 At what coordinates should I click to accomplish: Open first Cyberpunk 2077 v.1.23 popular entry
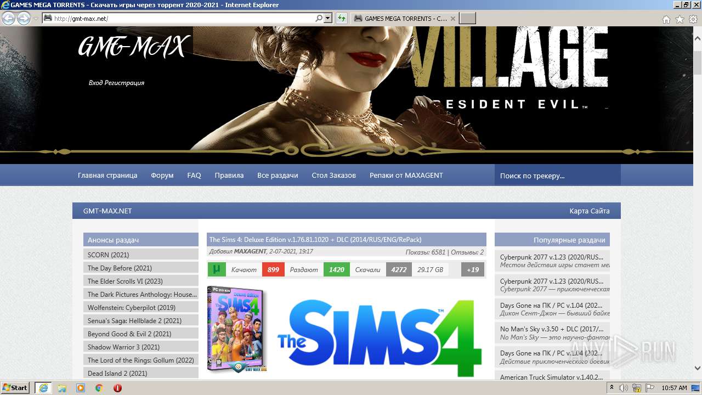[552, 261]
